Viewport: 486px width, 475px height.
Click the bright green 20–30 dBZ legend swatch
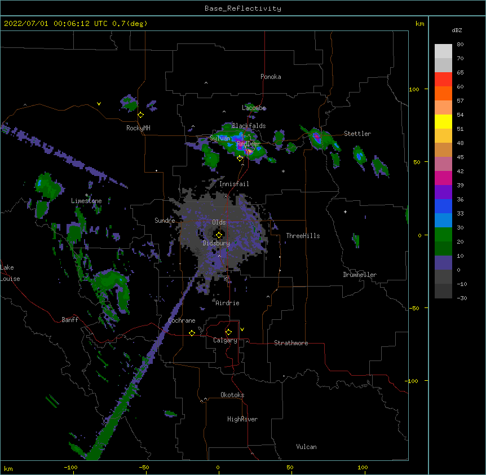[x=443, y=235]
